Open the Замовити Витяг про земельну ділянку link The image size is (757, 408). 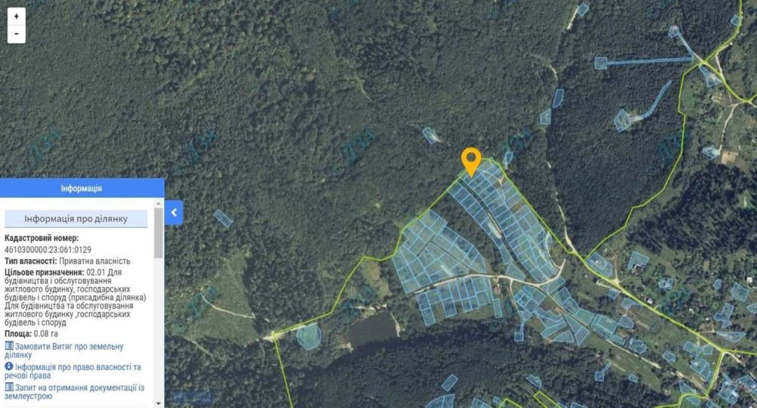(64, 351)
